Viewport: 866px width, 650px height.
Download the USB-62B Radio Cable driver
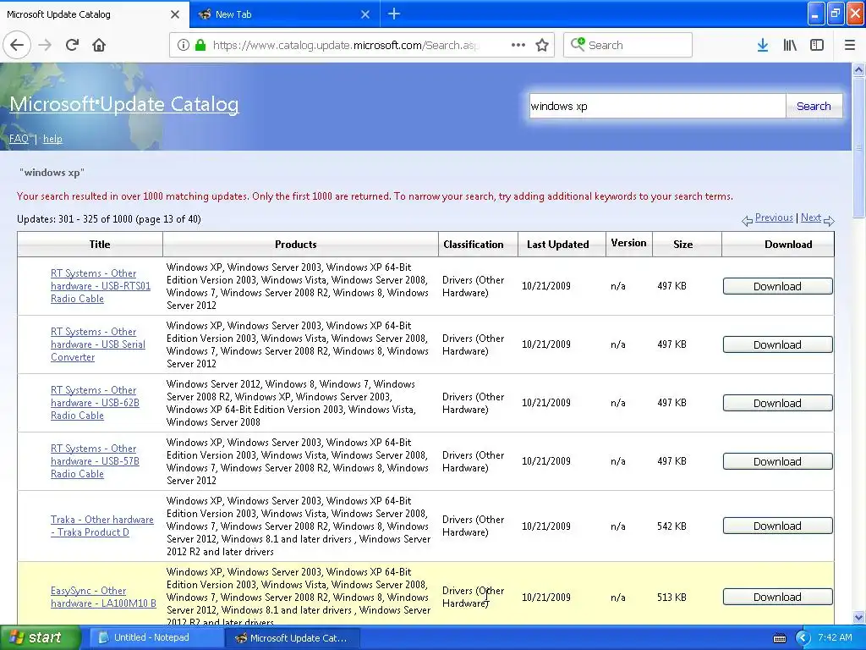pyautogui.click(x=778, y=404)
